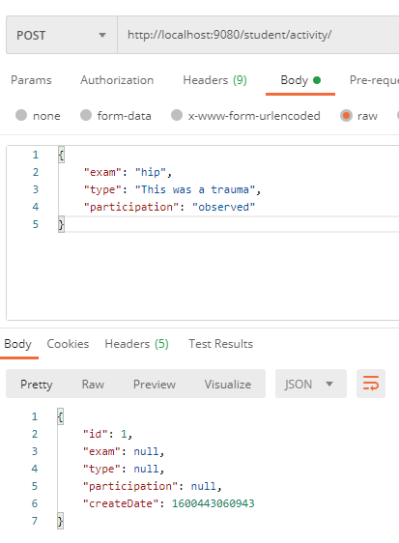Open the POST method dropdown
This screenshot has width=399, height=543.
click(62, 35)
